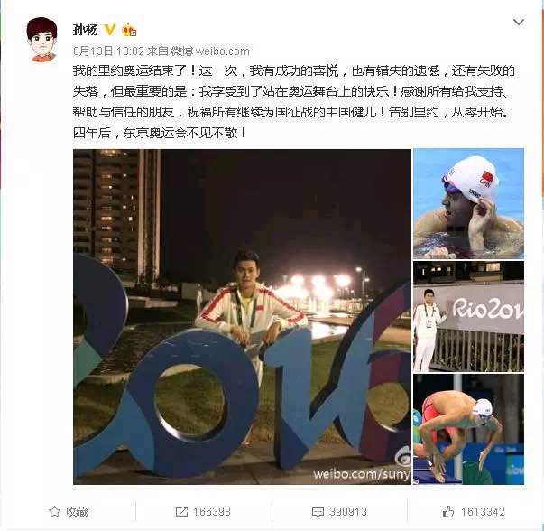
Task: Click the yellow V verified badge
Action: pyautogui.click(x=110, y=30)
